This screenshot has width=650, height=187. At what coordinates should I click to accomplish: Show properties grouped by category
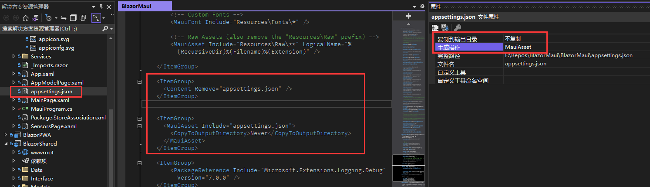pos(435,28)
